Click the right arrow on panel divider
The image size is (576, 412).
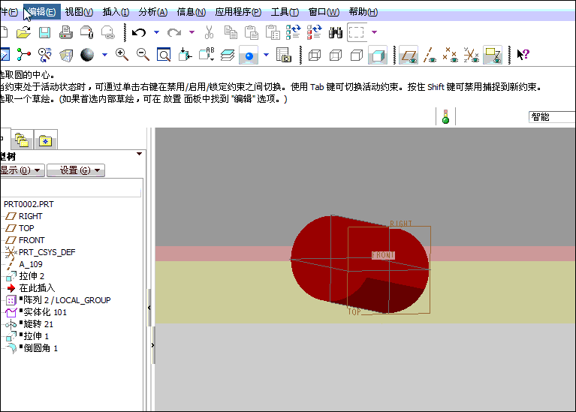152,345
